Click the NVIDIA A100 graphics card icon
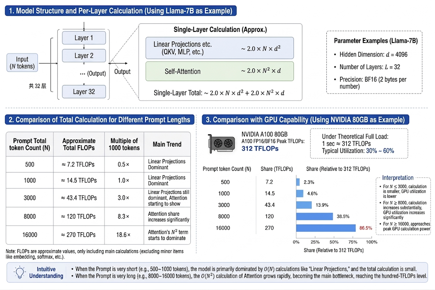This screenshot has height=290, width=435. (221, 144)
